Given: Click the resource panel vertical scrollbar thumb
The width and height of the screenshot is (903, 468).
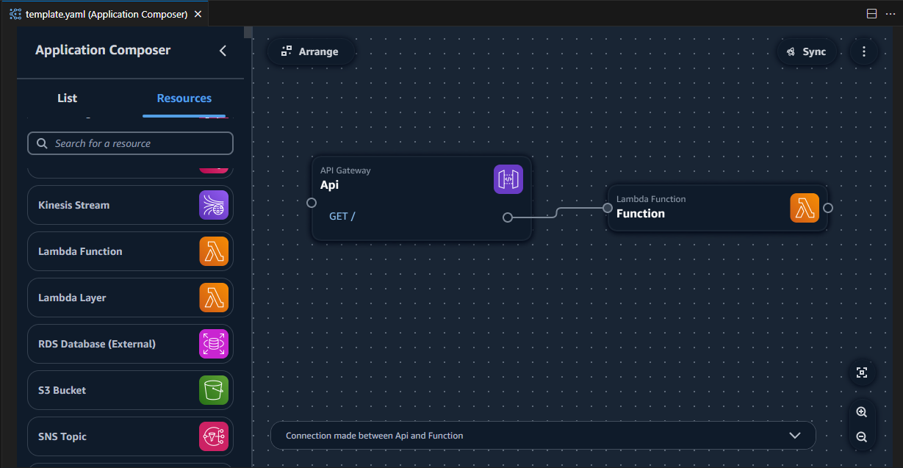Looking at the screenshot, I should (248, 32).
